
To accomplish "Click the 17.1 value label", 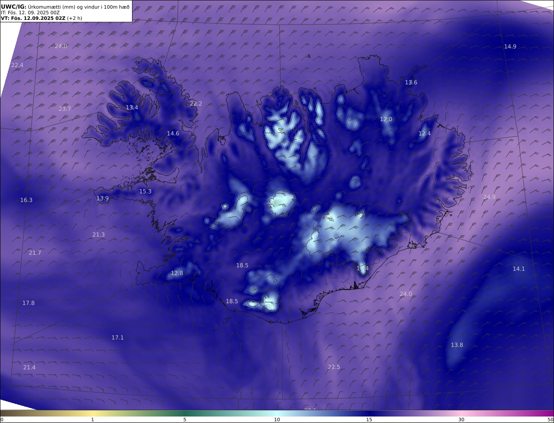I will tap(118, 337).
